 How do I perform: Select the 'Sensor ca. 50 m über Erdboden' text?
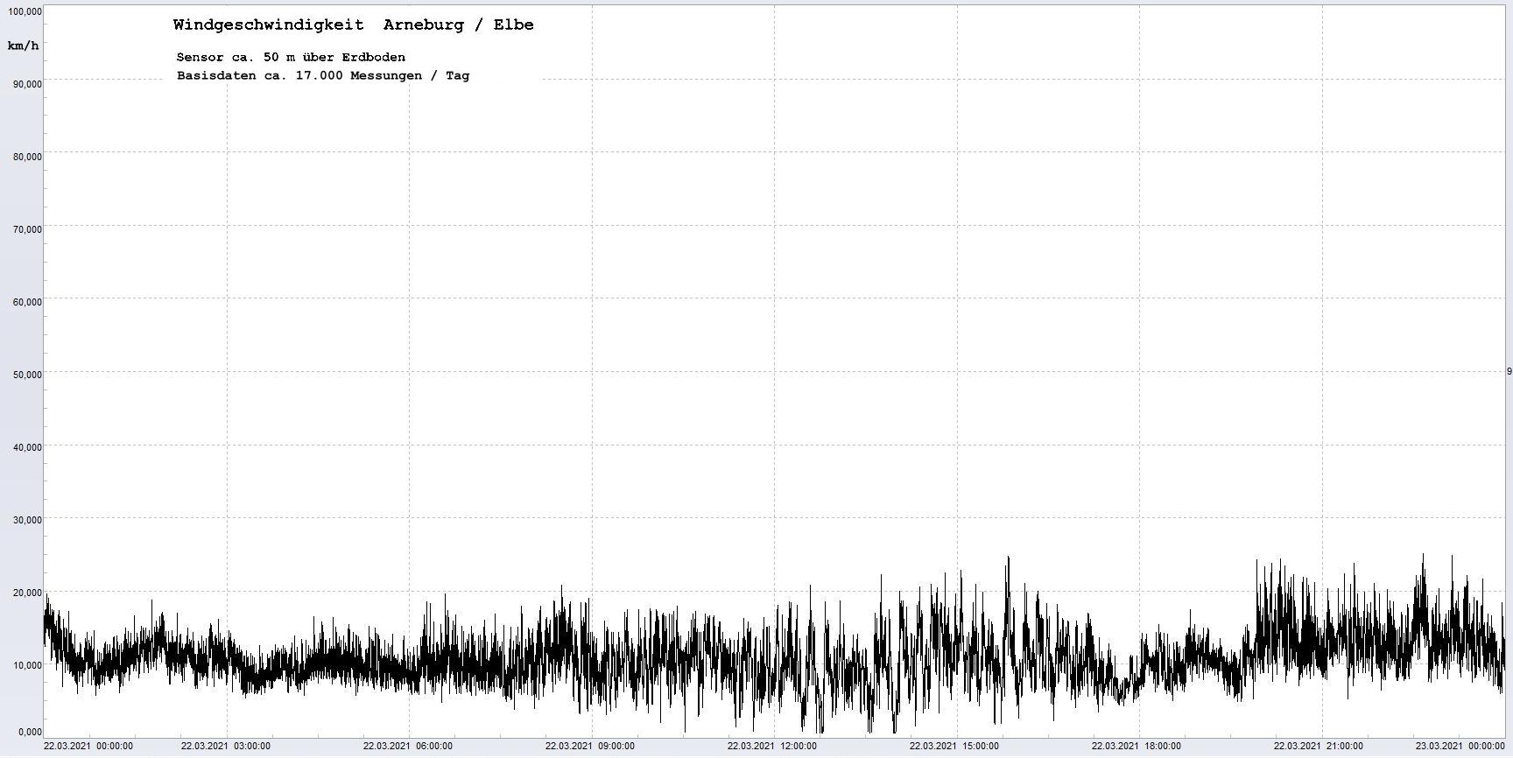pyautogui.click(x=291, y=57)
